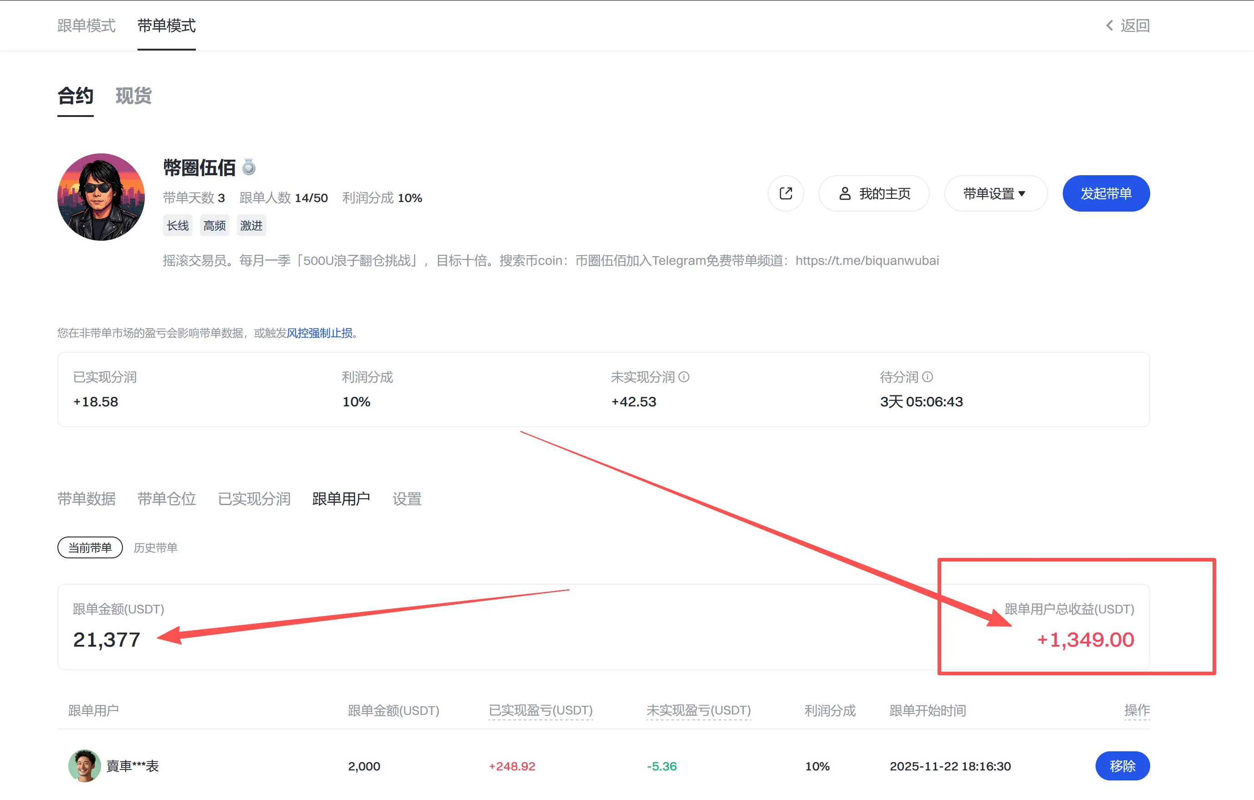This screenshot has height=800, width=1254.
Task: Open the 设置 tab
Action: pyautogui.click(x=407, y=499)
